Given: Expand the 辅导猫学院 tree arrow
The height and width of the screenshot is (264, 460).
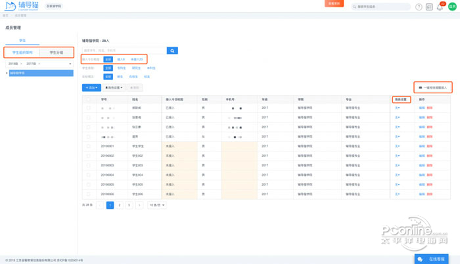Looking at the screenshot, I should pos(7,73).
